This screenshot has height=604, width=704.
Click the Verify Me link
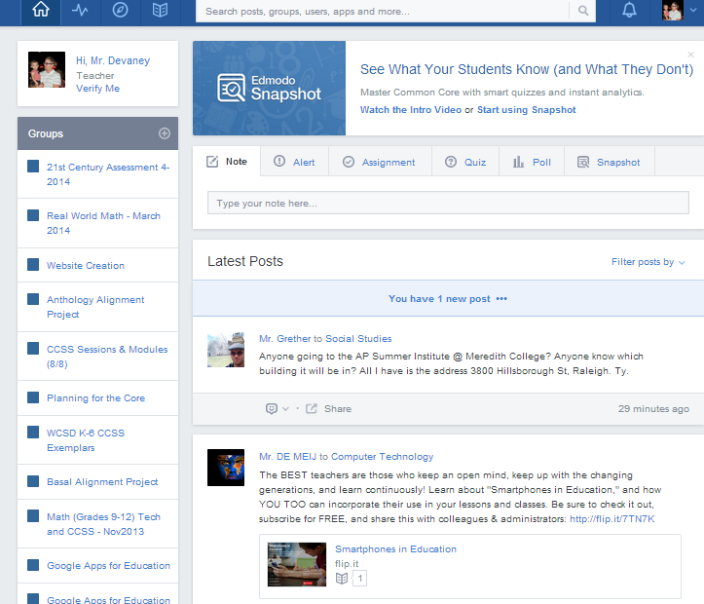coord(98,89)
